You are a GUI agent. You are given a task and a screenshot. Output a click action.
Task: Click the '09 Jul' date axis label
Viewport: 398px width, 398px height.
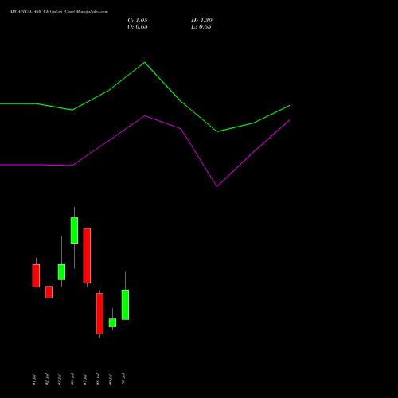click(111, 380)
